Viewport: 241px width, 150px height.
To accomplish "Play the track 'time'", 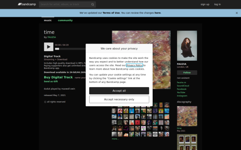I will point(49,47).
